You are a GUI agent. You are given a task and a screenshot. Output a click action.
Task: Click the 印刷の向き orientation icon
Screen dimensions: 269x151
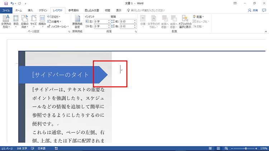(25, 21)
